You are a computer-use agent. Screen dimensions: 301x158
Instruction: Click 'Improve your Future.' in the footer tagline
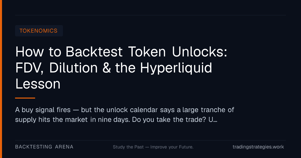pos(172,147)
